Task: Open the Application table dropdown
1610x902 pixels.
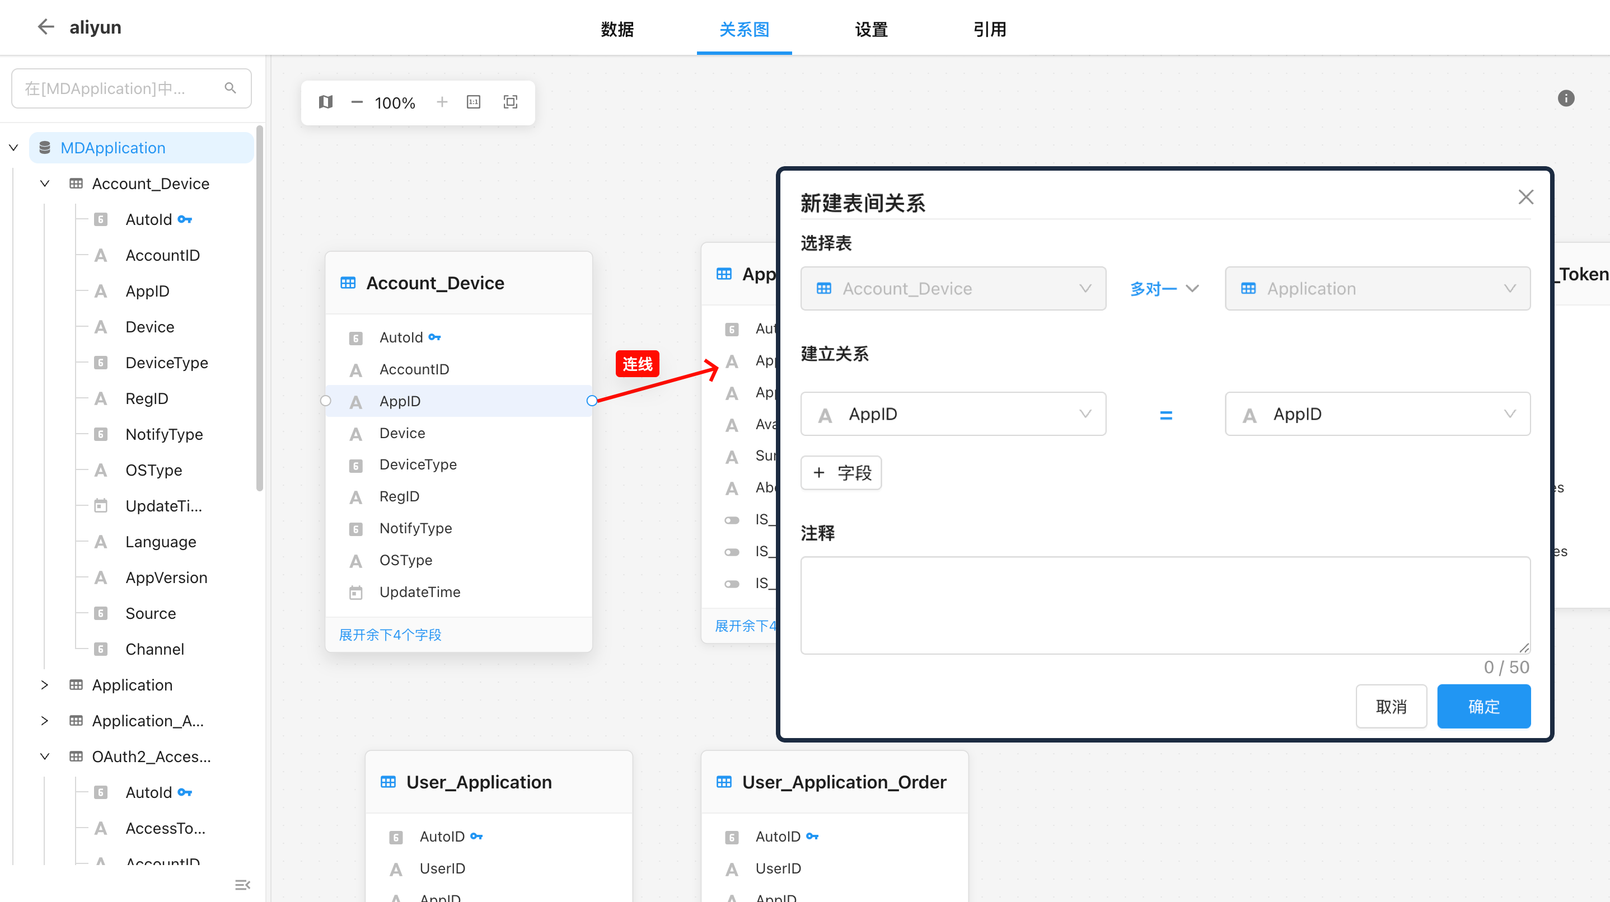Action: tap(1378, 288)
